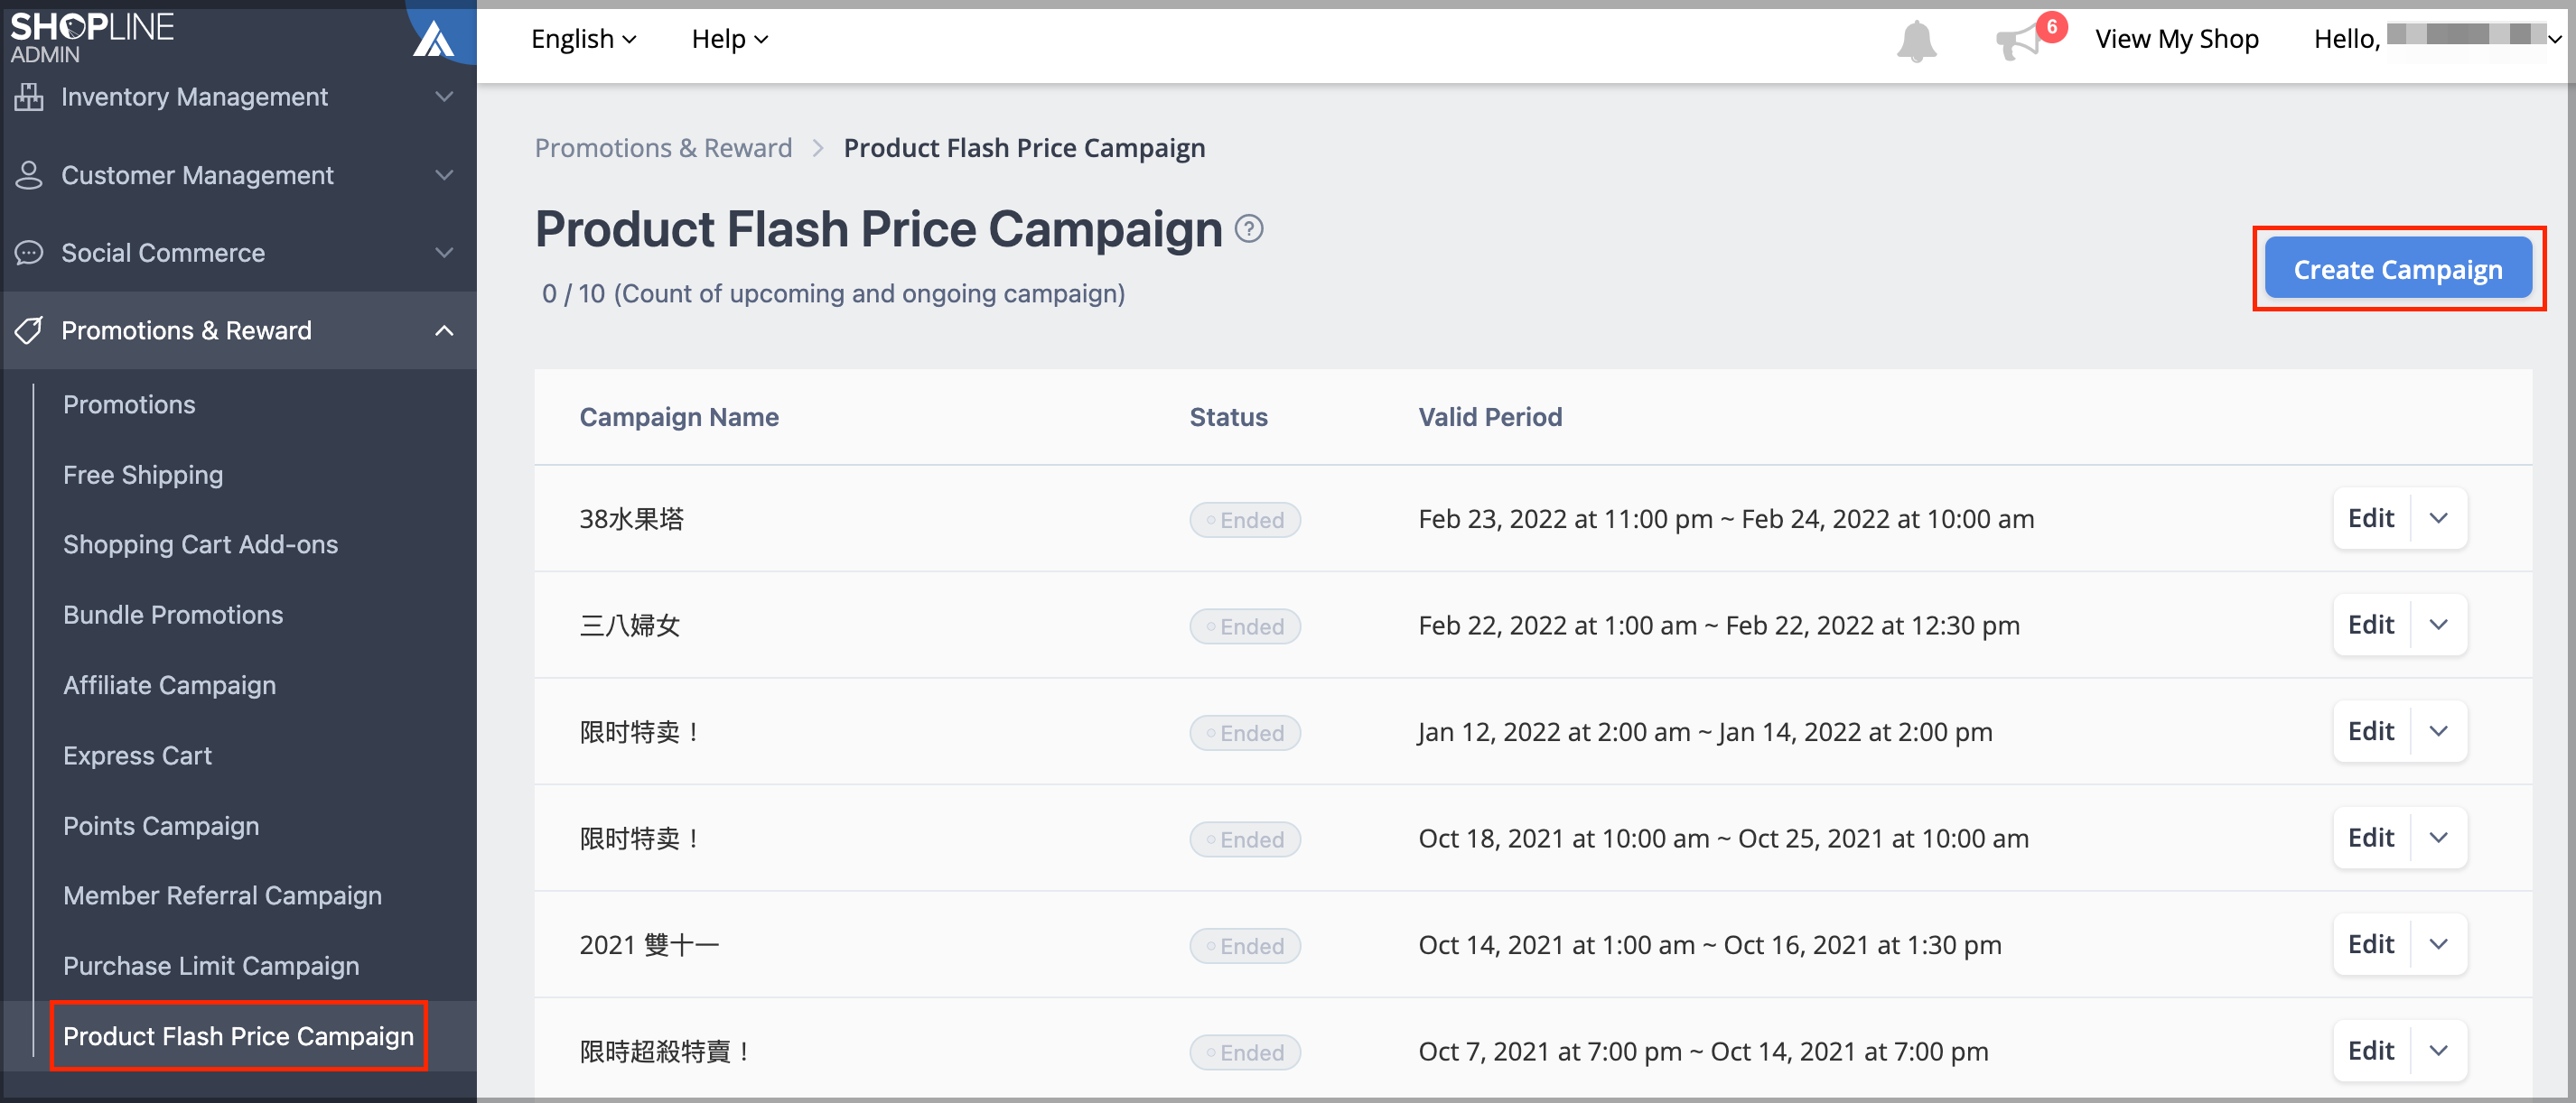The width and height of the screenshot is (2576, 1103).
Task: Click the Promotions & Reward breadcrumb link
Action: 663,148
